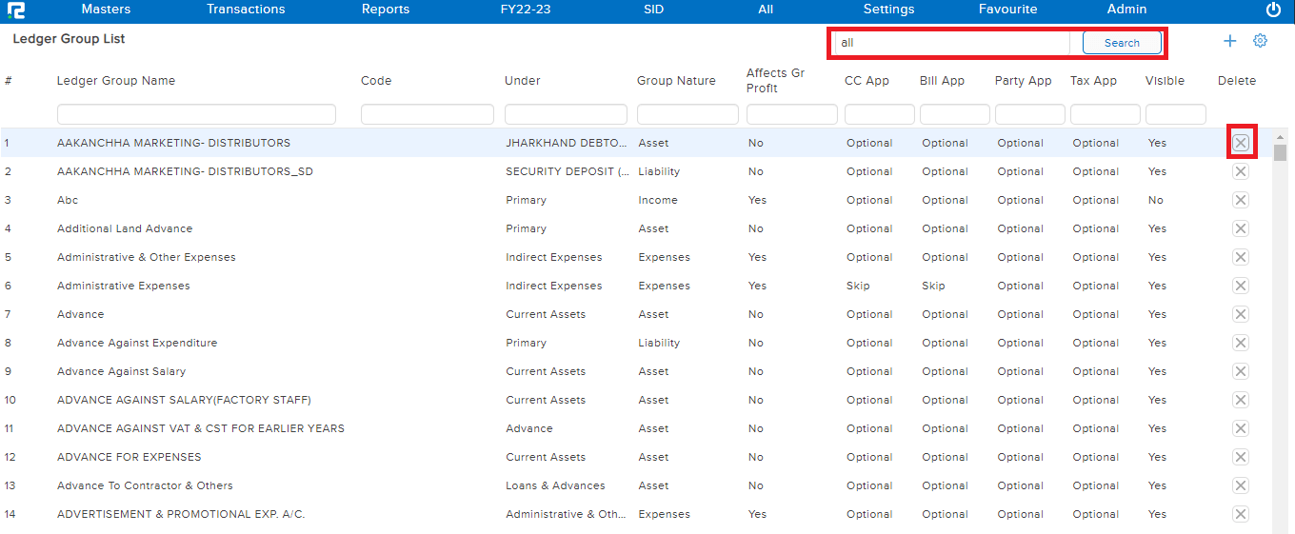Open the Reports menu
This screenshot has width=1295, height=534.
pyautogui.click(x=386, y=10)
